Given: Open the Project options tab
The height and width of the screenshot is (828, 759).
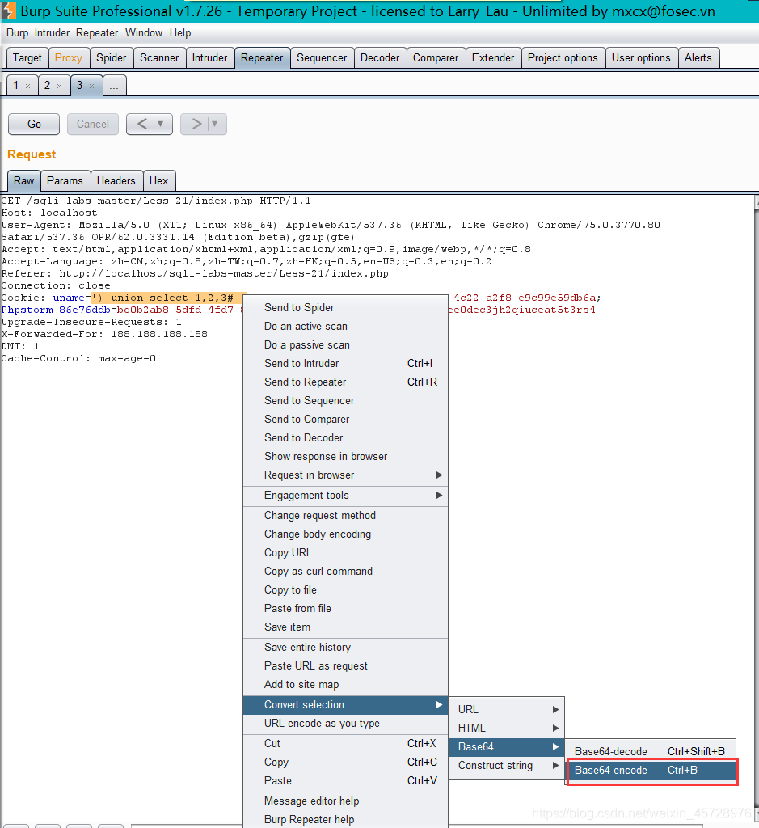Looking at the screenshot, I should [x=563, y=58].
